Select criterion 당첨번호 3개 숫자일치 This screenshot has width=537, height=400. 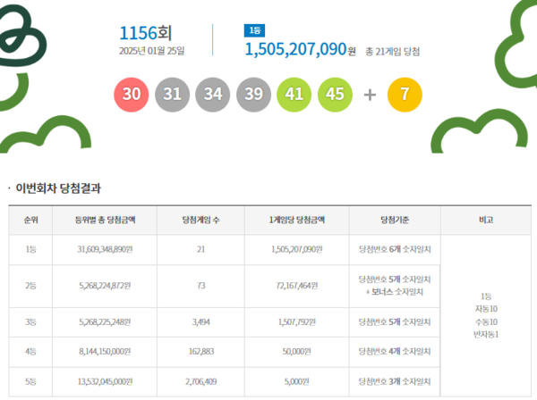click(395, 381)
